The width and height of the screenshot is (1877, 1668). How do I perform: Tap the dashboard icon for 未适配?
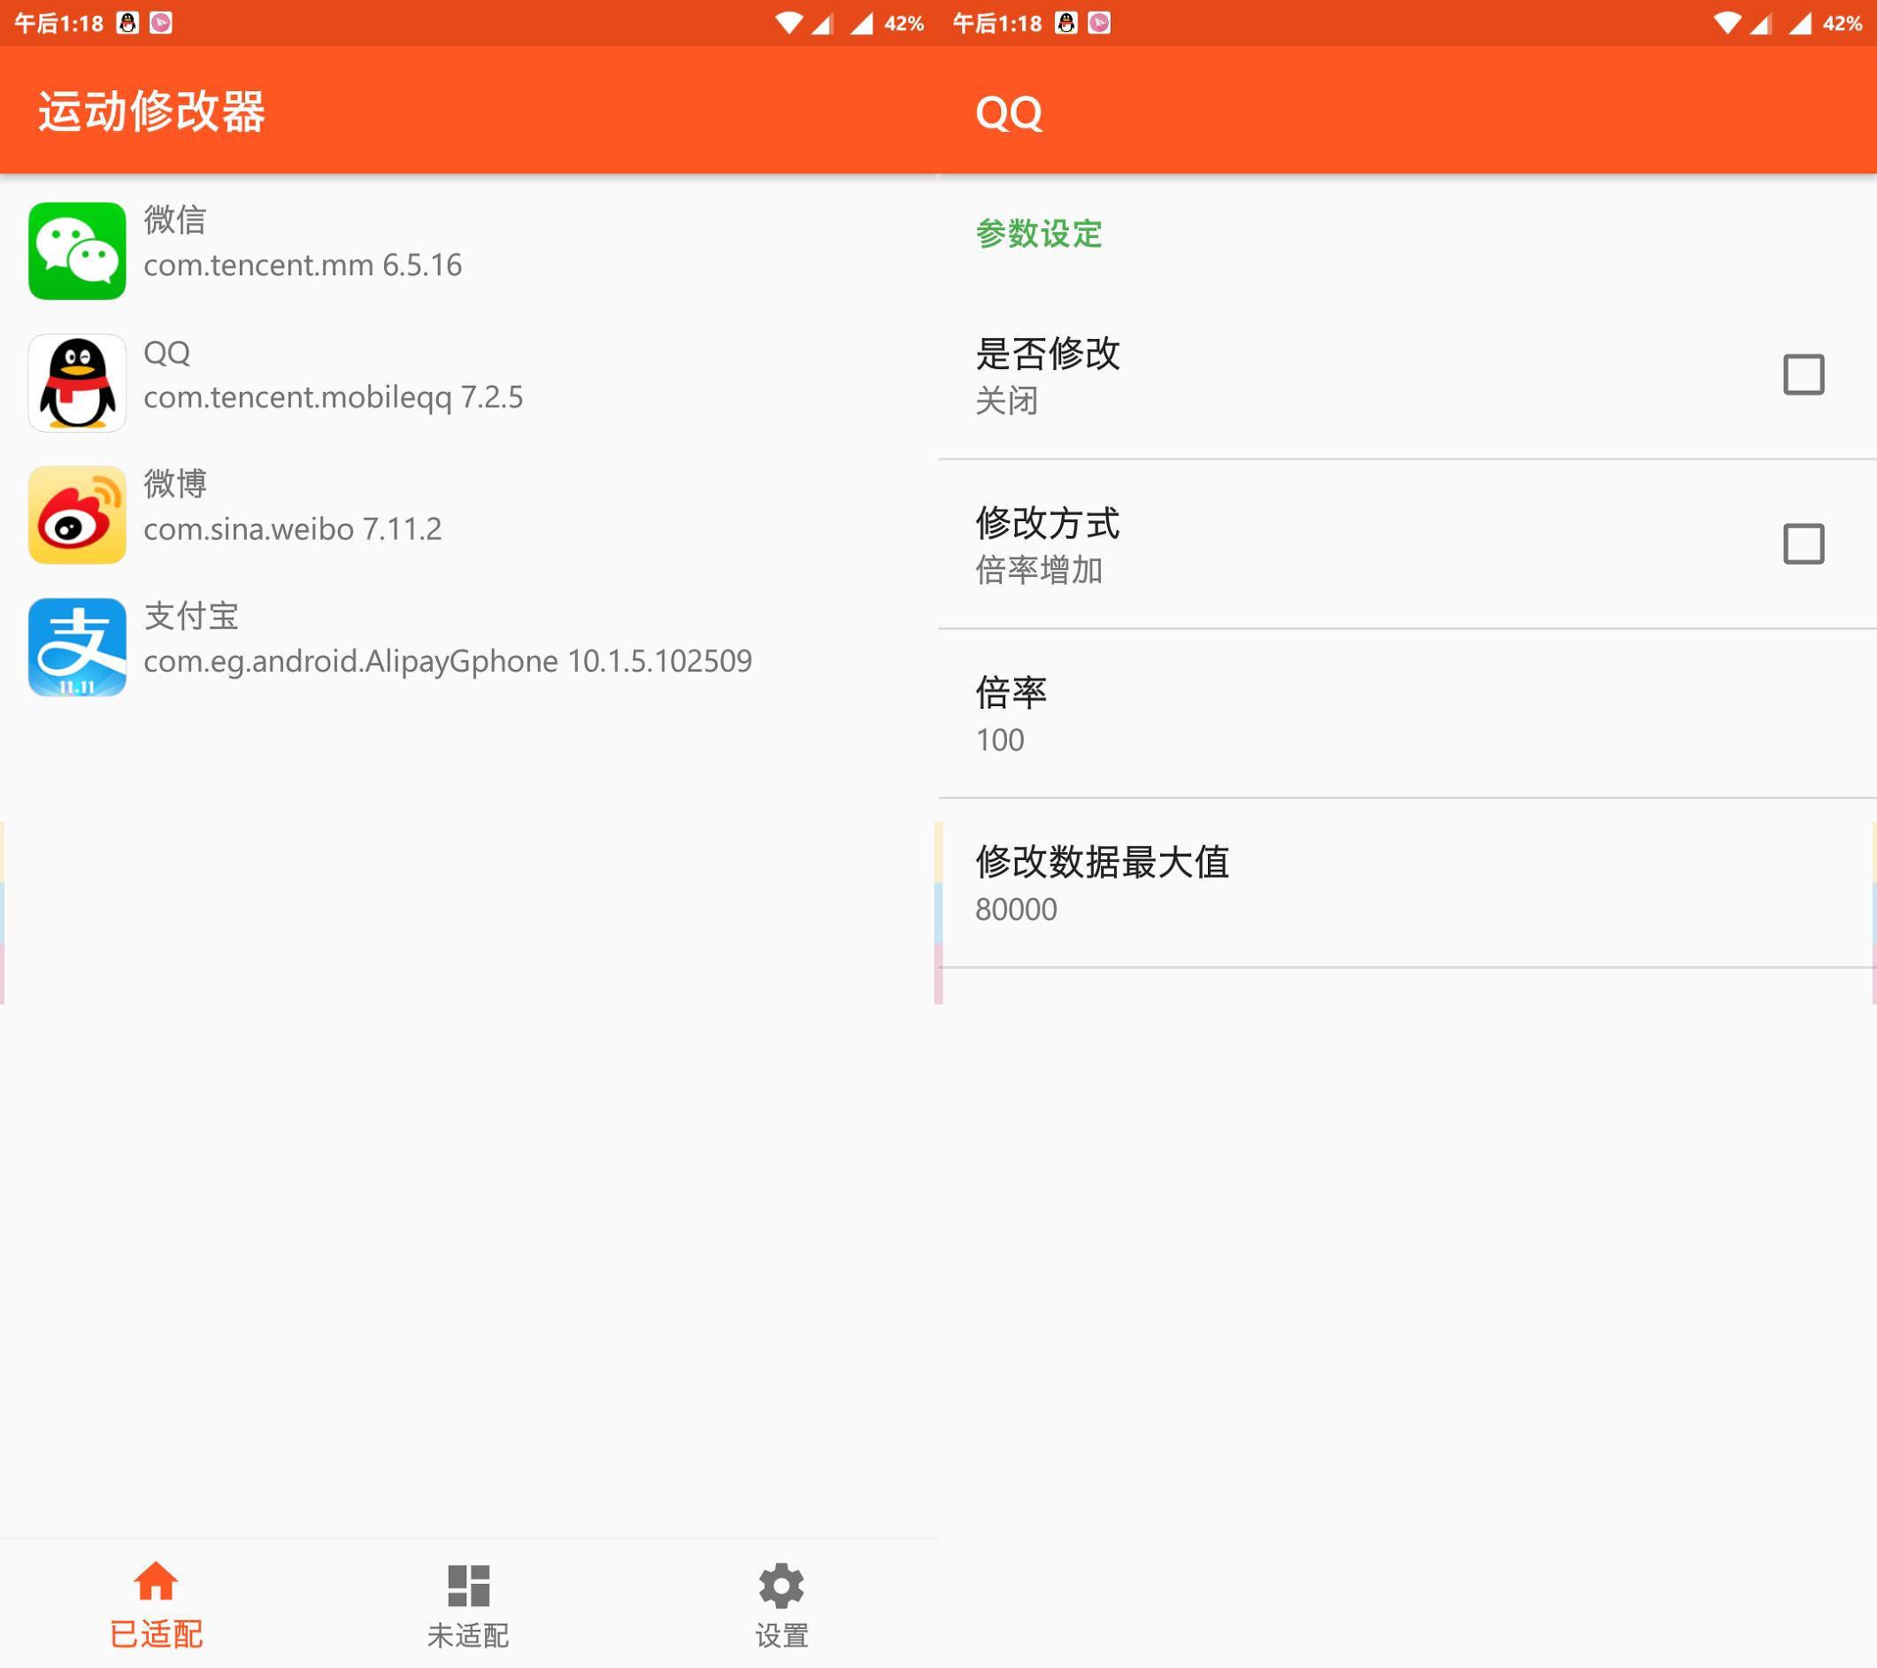tap(468, 1586)
